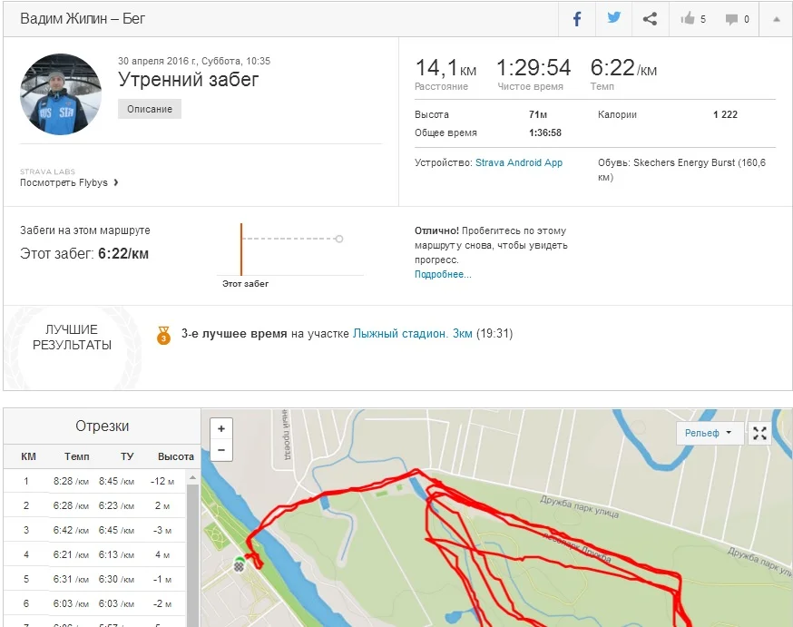The image size is (793, 627).
Task: Click the splits table scrollbar
Action: 192,544
